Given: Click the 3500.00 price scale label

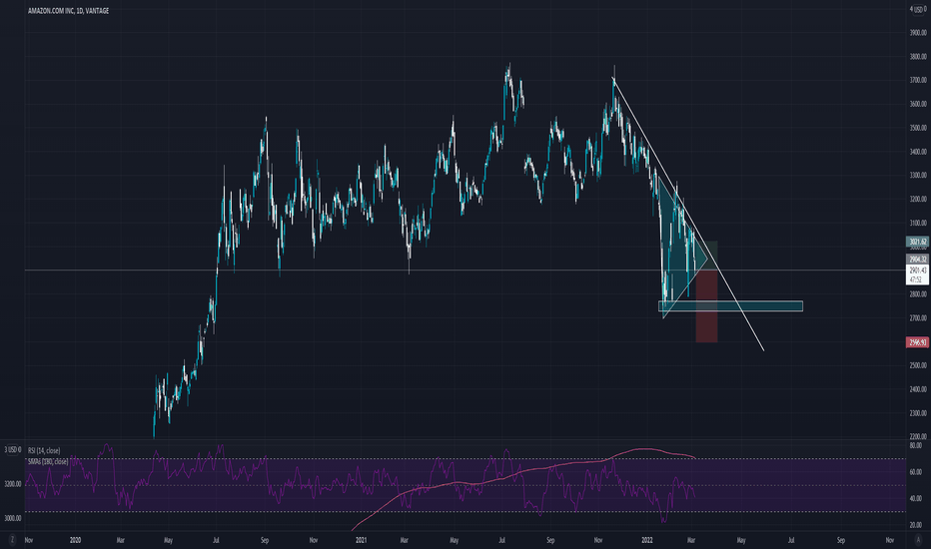Looking at the screenshot, I should pyautogui.click(x=917, y=128).
